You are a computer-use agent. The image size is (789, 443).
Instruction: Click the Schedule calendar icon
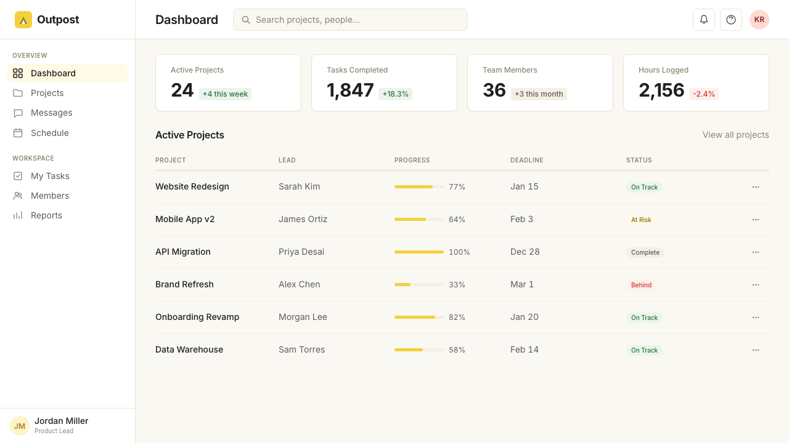pos(18,133)
